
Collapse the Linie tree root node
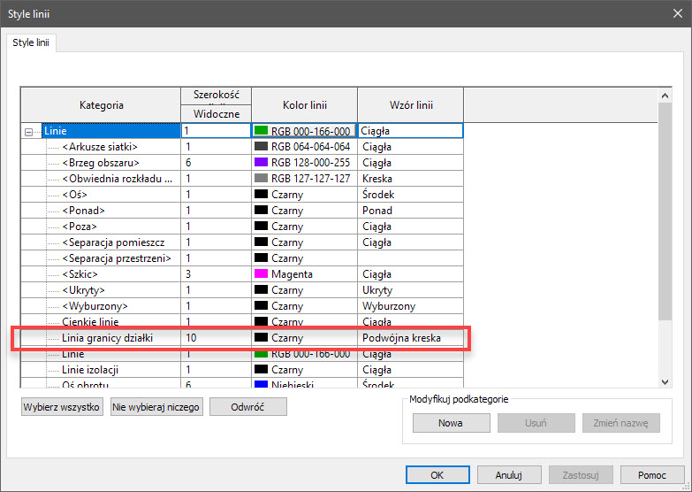[x=29, y=131]
